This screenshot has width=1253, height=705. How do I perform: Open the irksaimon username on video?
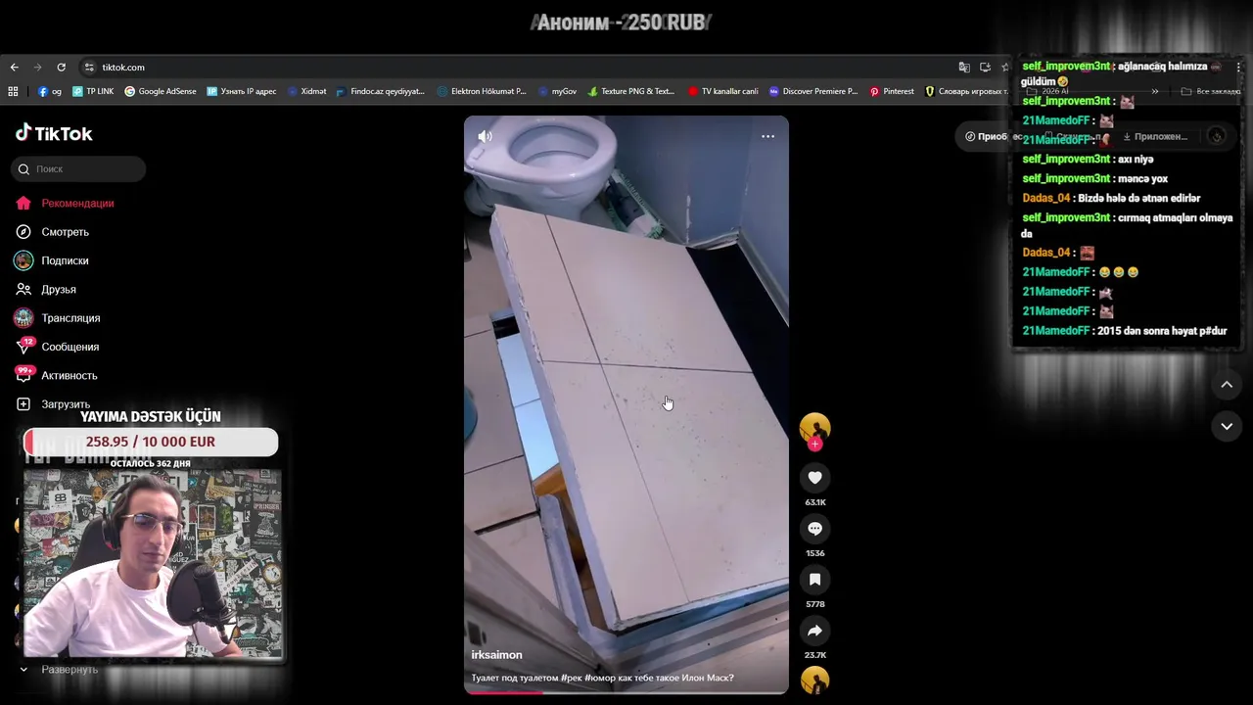click(x=496, y=655)
